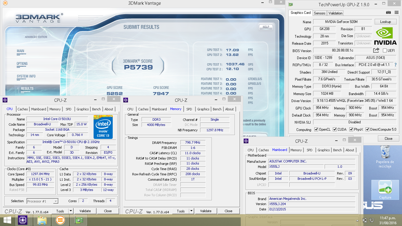Switch to the Sensors tab in GPU-Z

(x=320, y=13)
